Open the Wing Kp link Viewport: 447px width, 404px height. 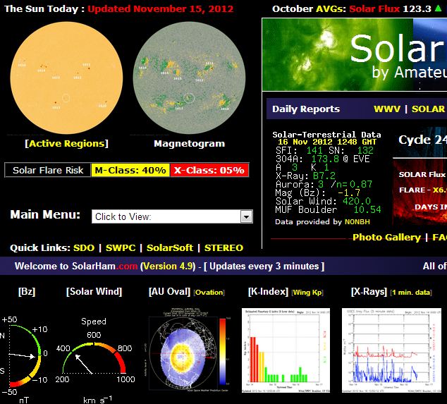tap(307, 293)
